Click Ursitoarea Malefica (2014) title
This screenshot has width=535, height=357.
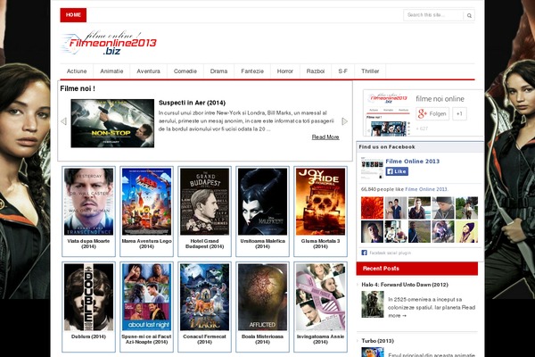tap(263, 244)
